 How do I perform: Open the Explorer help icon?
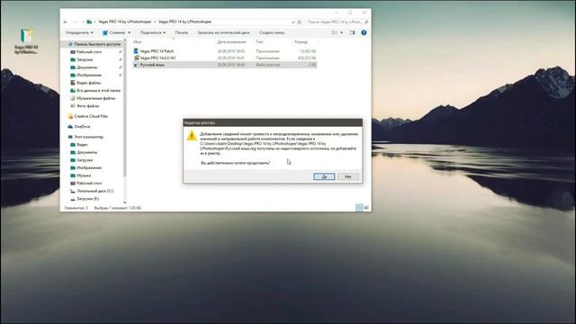pos(364,32)
